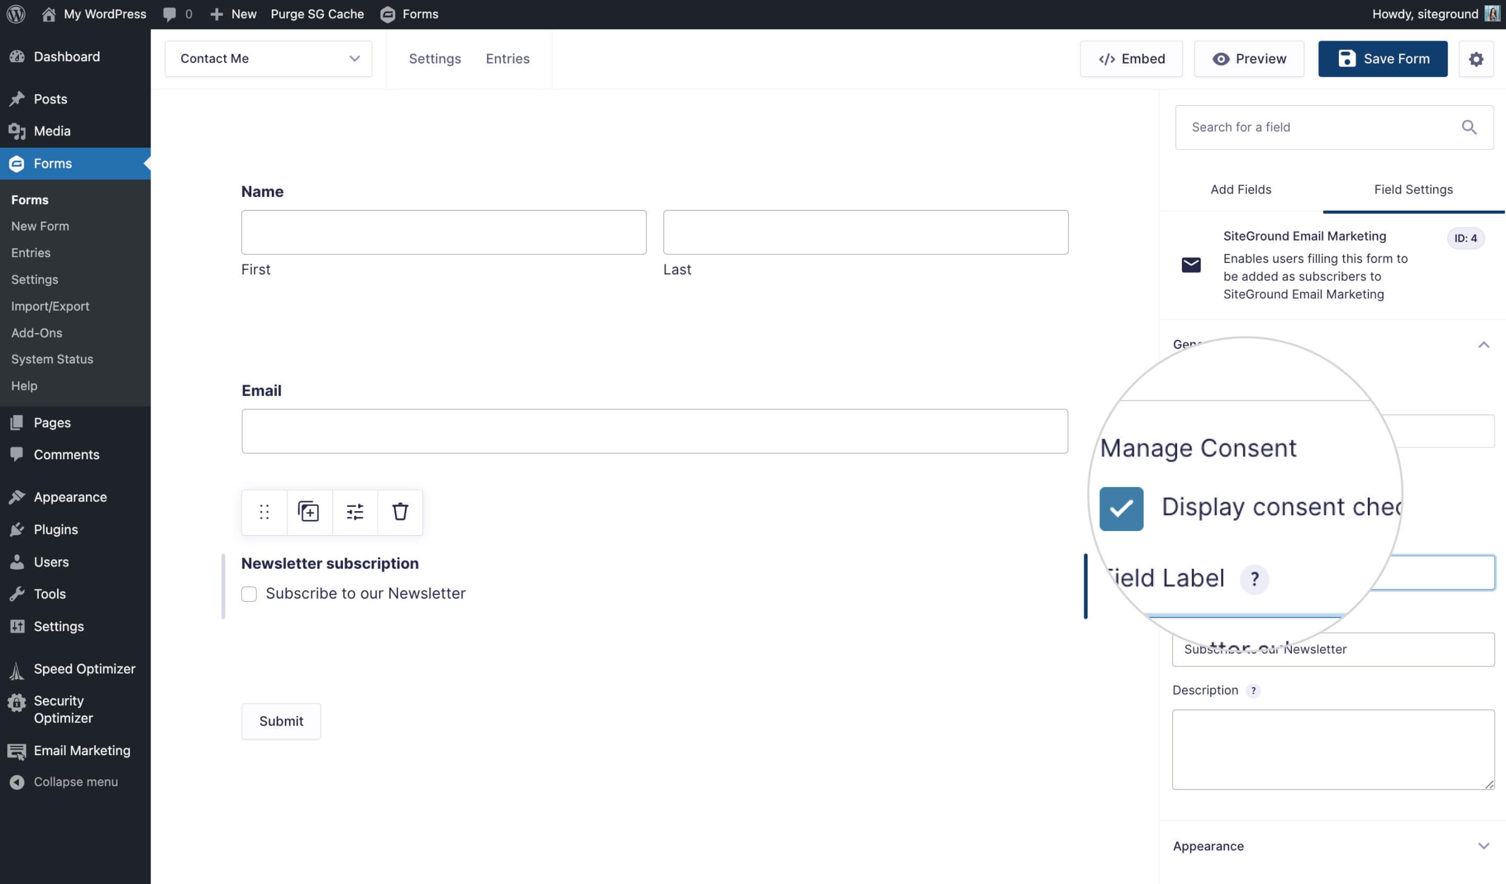Open the Contact Me form switcher dropdown
The image size is (1506, 884).
click(x=268, y=59)
